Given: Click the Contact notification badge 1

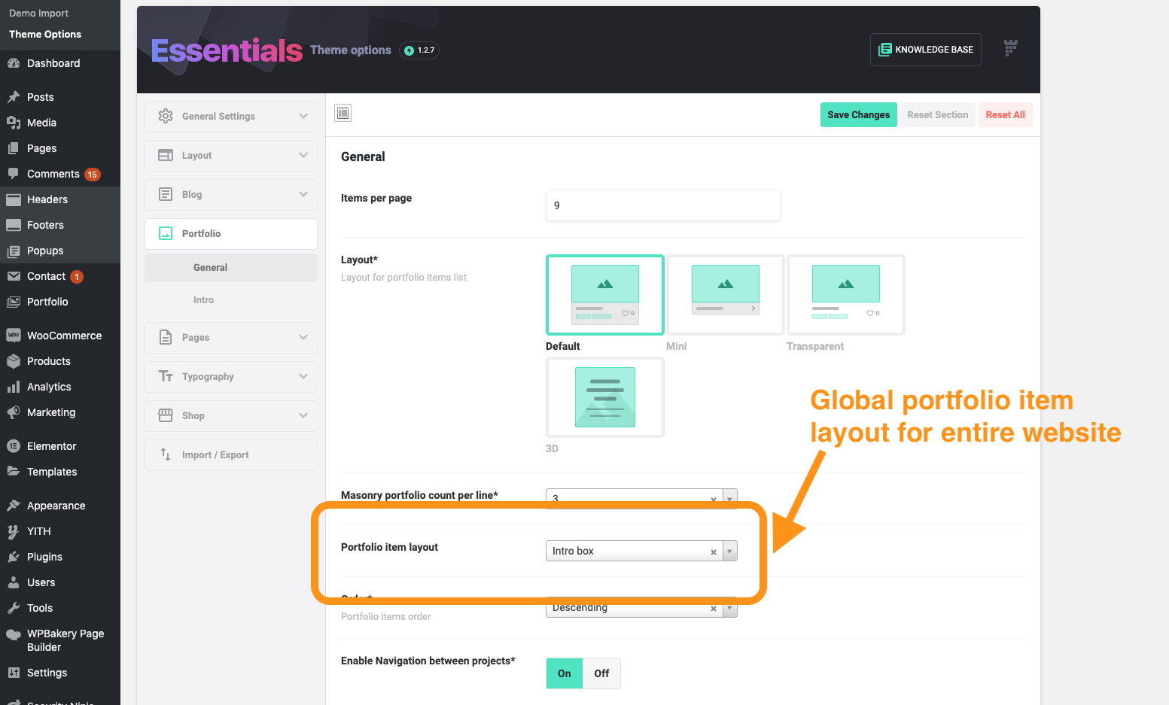Looking at the screenshot, I should click(x=77, y=277).
